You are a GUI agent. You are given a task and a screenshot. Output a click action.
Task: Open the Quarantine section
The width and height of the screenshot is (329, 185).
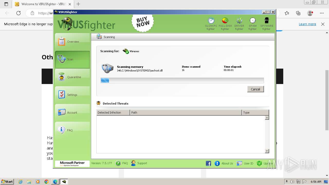point(72,77)
